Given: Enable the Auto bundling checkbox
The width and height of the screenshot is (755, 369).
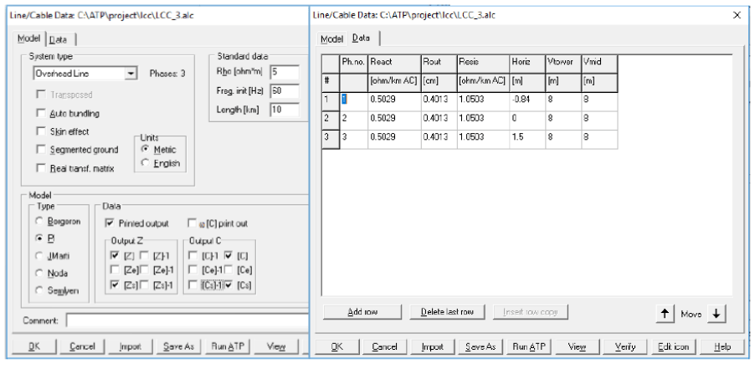Looking at the screenshot, I should 40,113.
